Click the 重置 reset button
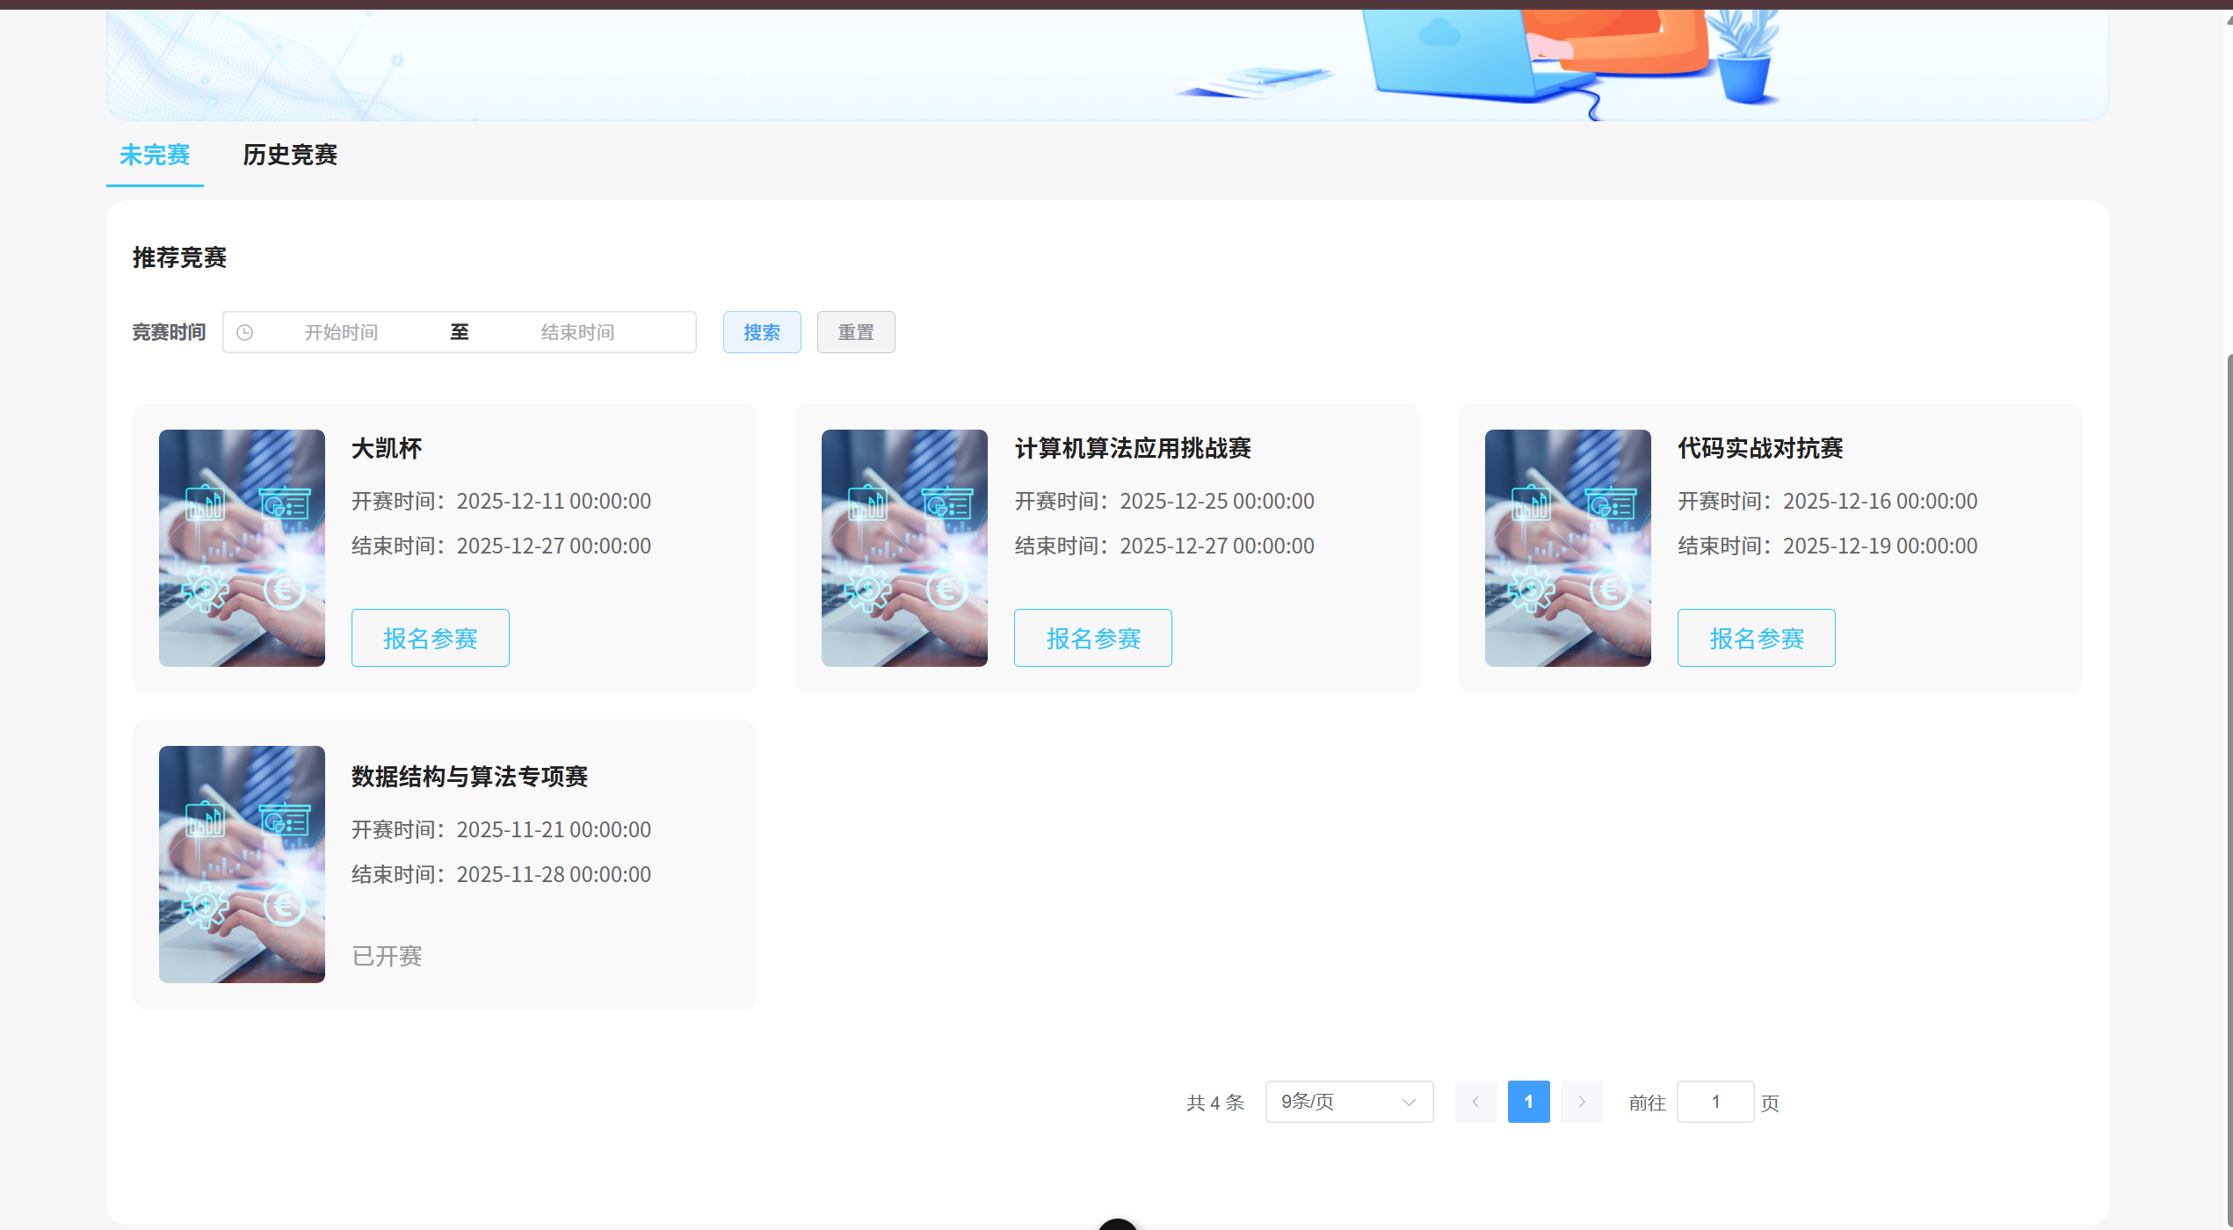2233x1230 pixels. [x=855, y=332]
